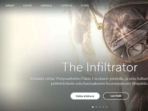The width and height of the screenshot is (148, 111).
Task: Visit the STORE from top navigation
Action: [x=85, y=5]
